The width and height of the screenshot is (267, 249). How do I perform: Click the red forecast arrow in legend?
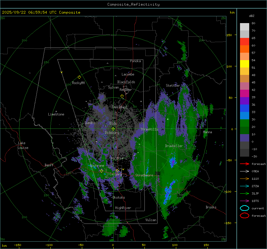click(x=244, y=164)
